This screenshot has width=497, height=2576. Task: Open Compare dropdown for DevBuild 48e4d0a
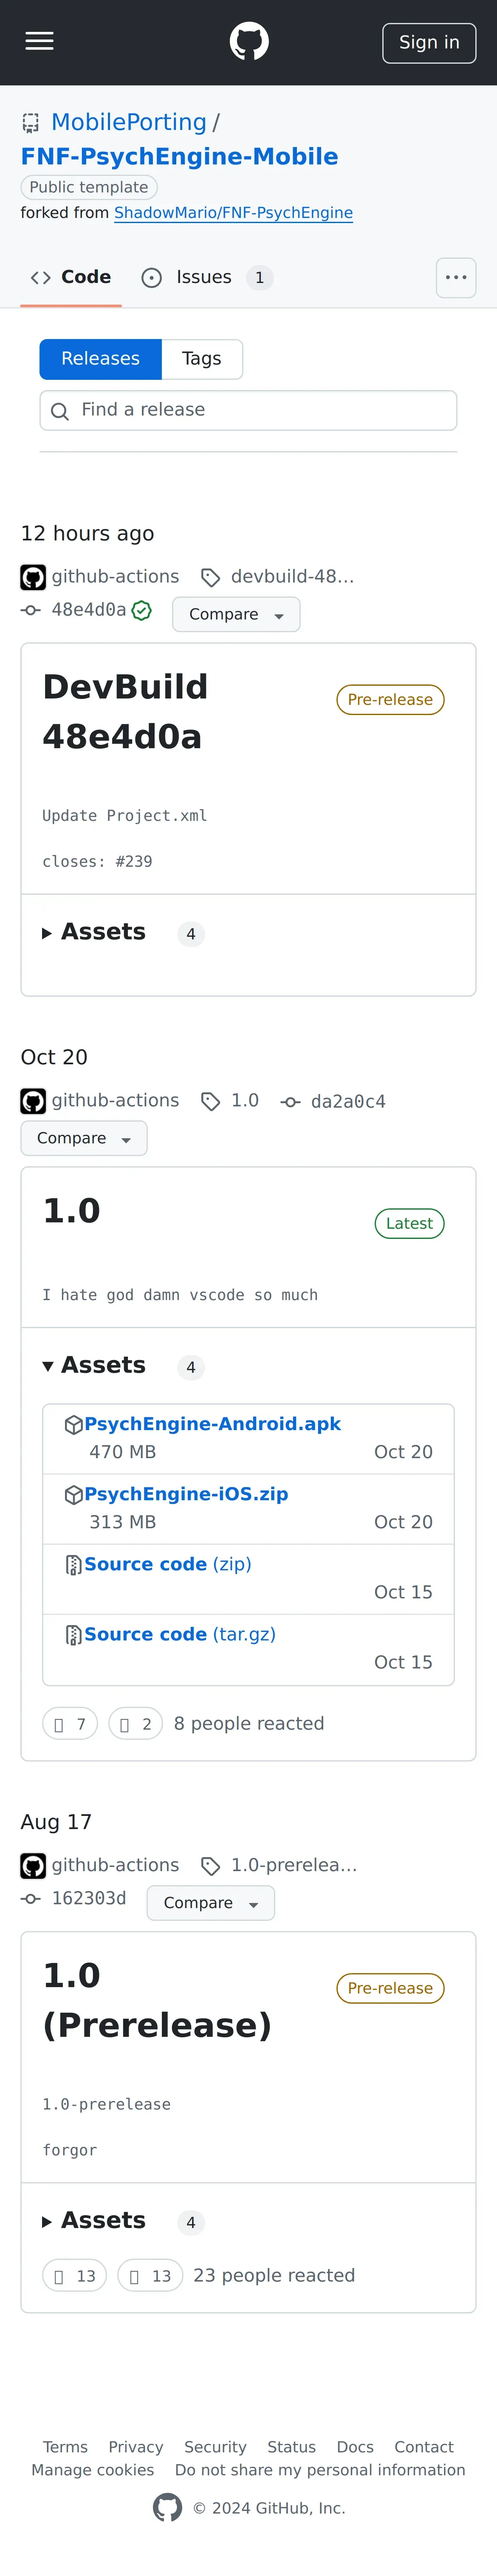click(236, 614)
